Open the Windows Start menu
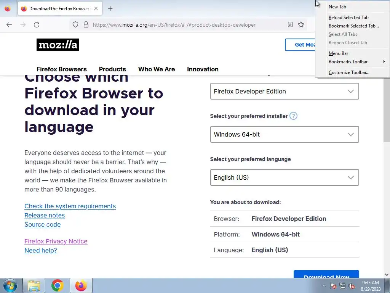The height and width of the screenshot is (293, 390). 10,285
